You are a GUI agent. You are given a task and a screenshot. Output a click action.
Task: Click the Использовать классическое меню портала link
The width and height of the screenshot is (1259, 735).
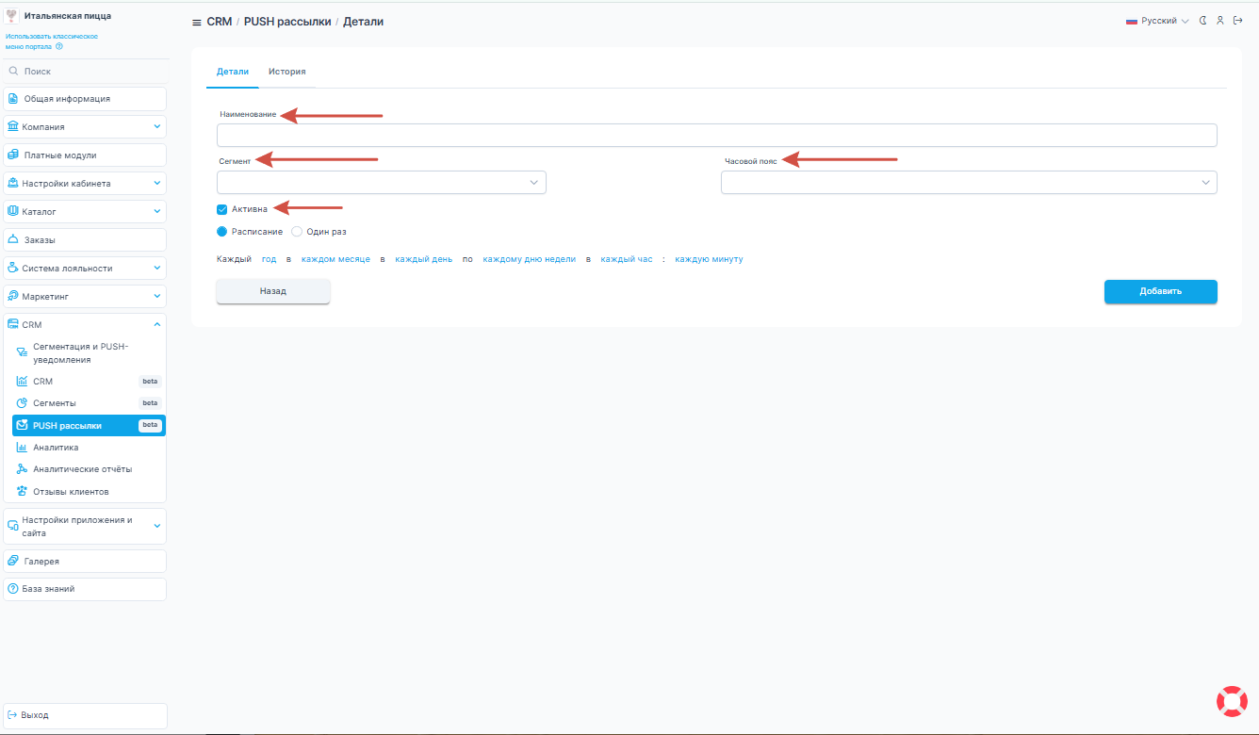tap(52, 41)
